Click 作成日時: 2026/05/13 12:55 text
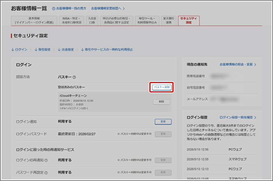This screenshot has width=273, height=181. 76,101
